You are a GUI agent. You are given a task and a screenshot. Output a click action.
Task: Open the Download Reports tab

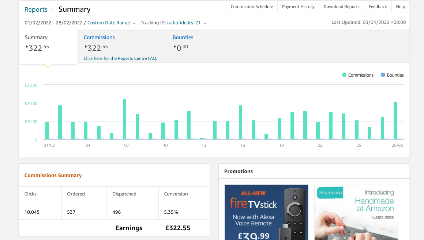click(x=342, y=7)
